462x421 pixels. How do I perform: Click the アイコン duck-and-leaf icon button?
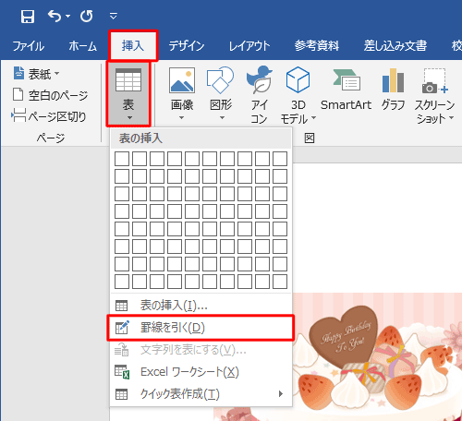pos(260,95)
